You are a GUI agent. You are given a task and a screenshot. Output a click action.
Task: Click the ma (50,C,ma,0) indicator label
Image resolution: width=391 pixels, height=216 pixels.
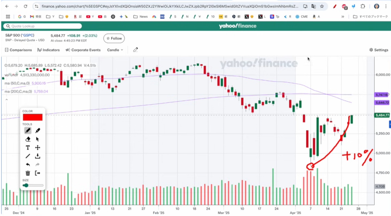[x=17, y=83]
